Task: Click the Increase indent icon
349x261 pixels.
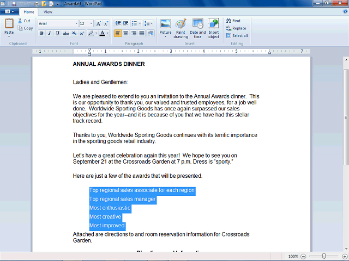Action: [x=125, y=23]
